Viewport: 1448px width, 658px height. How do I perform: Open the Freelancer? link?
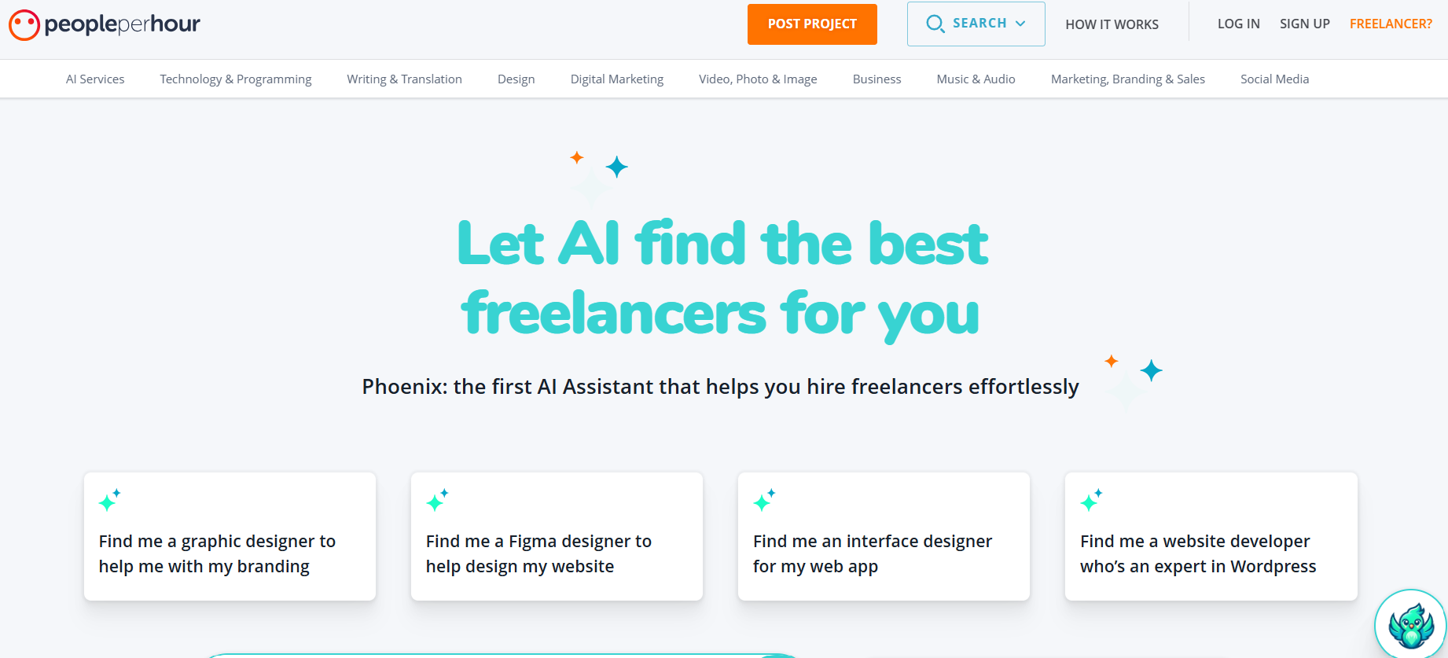[1391, 24]
